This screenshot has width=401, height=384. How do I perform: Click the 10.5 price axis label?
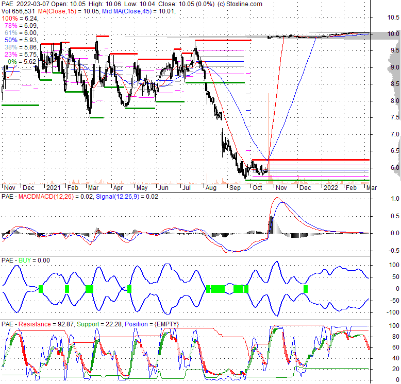pyautogui.click(x=393, y=18)
